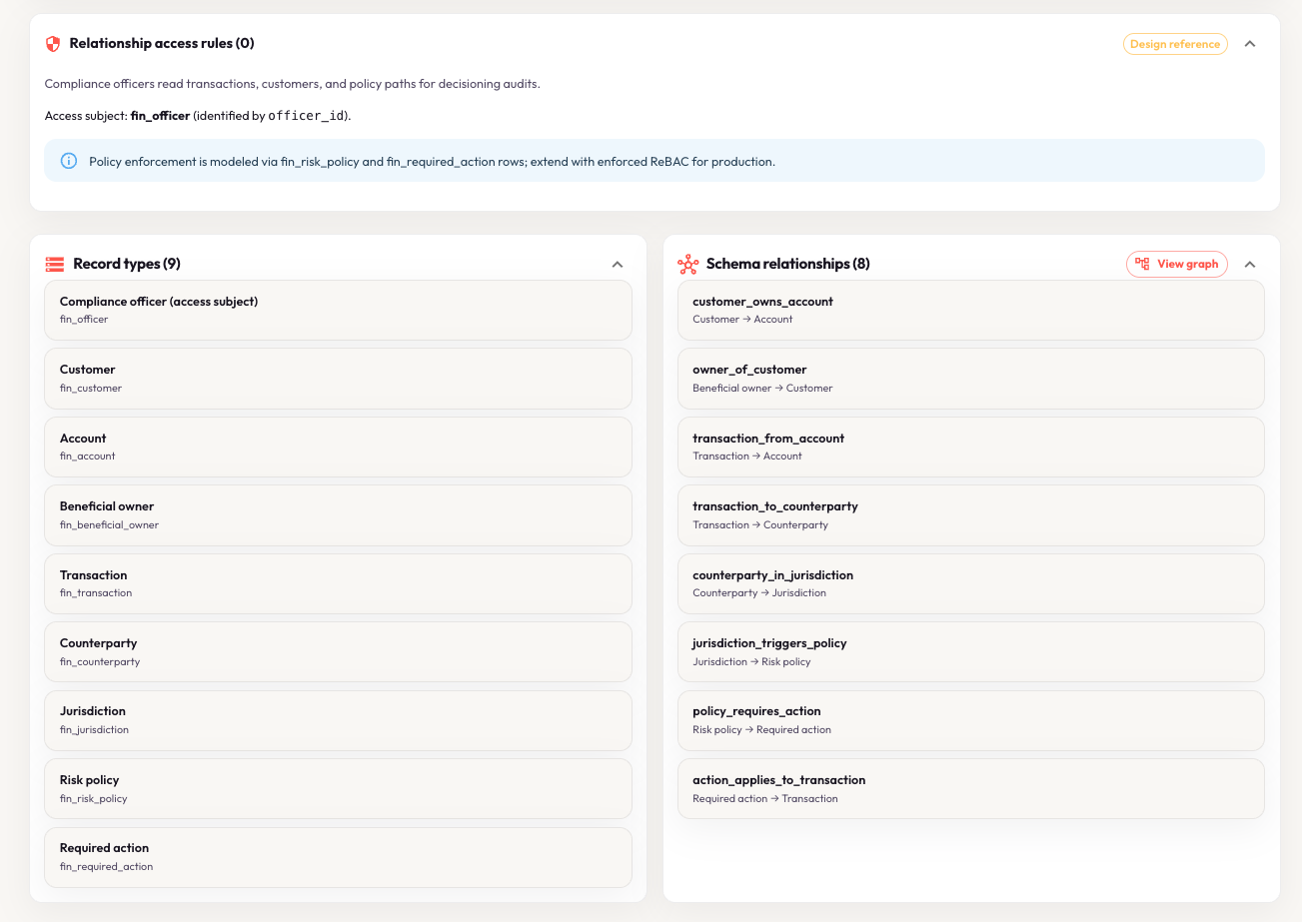Open the transaction_to_counterparty relationship

tap(971, 515)
